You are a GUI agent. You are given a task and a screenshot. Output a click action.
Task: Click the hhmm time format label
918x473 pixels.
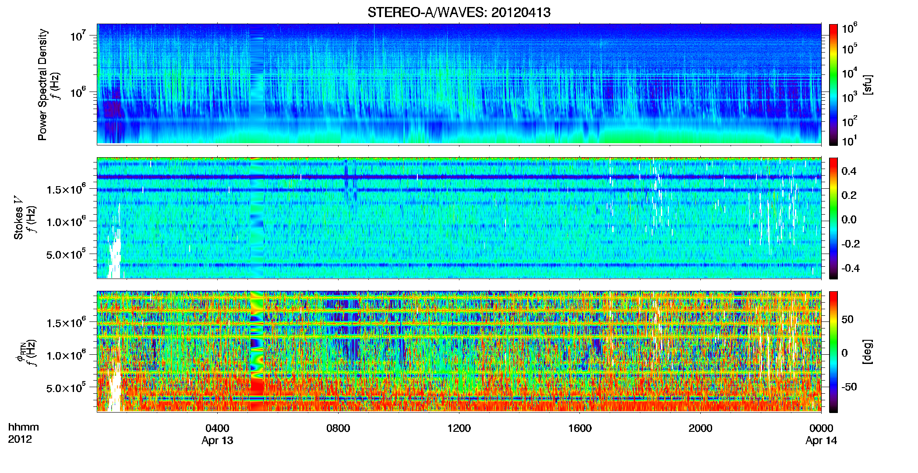24,427
